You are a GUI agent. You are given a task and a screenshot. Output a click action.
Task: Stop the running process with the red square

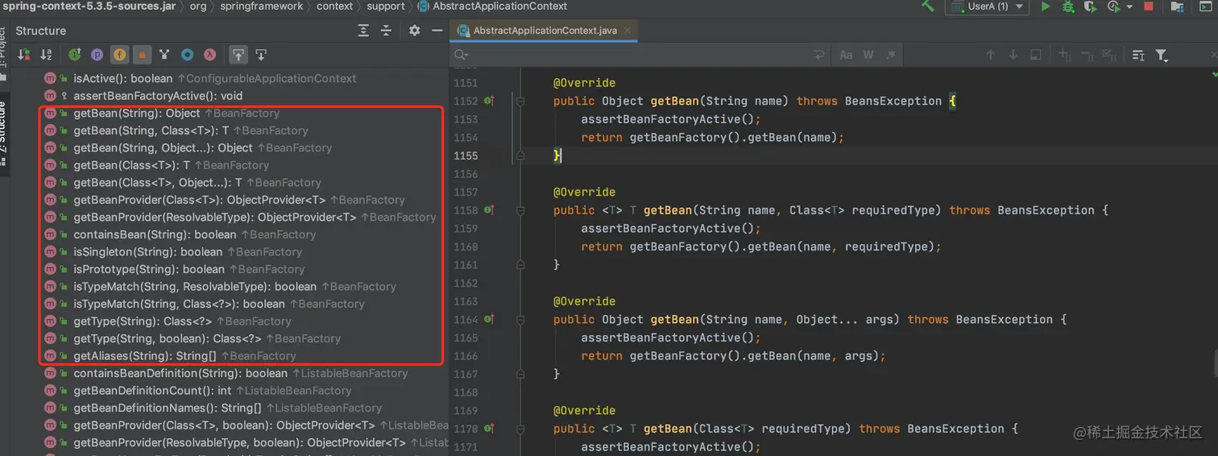1149,6
